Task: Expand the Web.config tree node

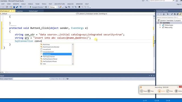Action: (x=160, y=27)
